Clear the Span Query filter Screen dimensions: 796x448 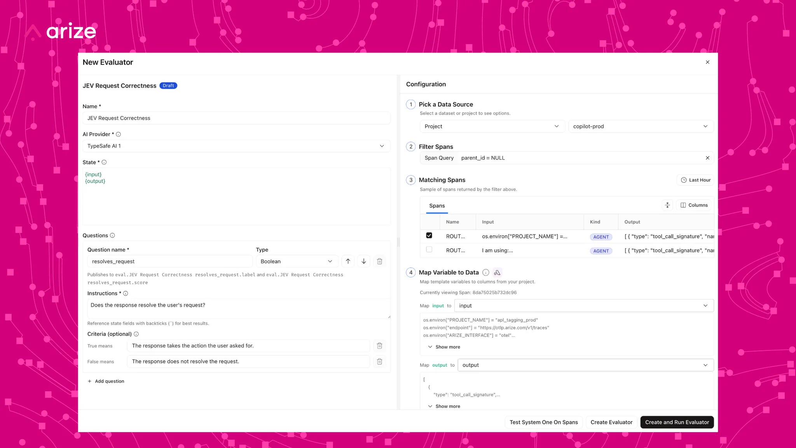tap(707, 158)
